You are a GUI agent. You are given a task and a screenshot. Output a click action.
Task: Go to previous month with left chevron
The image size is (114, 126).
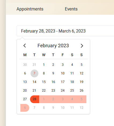pyautogui.click(x=25, y=46)
